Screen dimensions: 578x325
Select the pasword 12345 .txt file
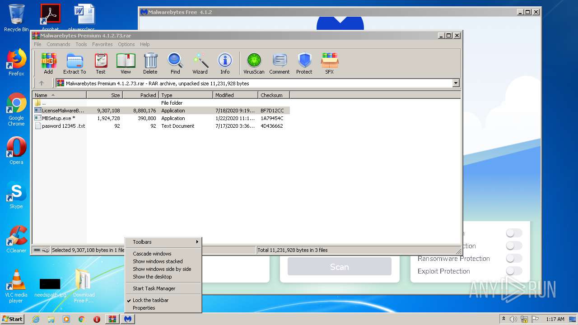pos(161,126)
